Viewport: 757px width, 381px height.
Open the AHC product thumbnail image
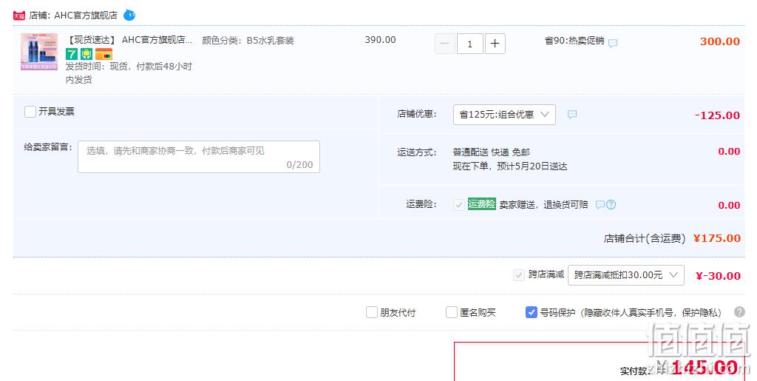(39, 52)
